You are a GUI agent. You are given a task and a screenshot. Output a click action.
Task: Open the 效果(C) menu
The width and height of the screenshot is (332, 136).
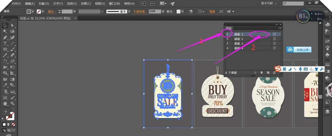pyautogui.click(x=86, y=3)
